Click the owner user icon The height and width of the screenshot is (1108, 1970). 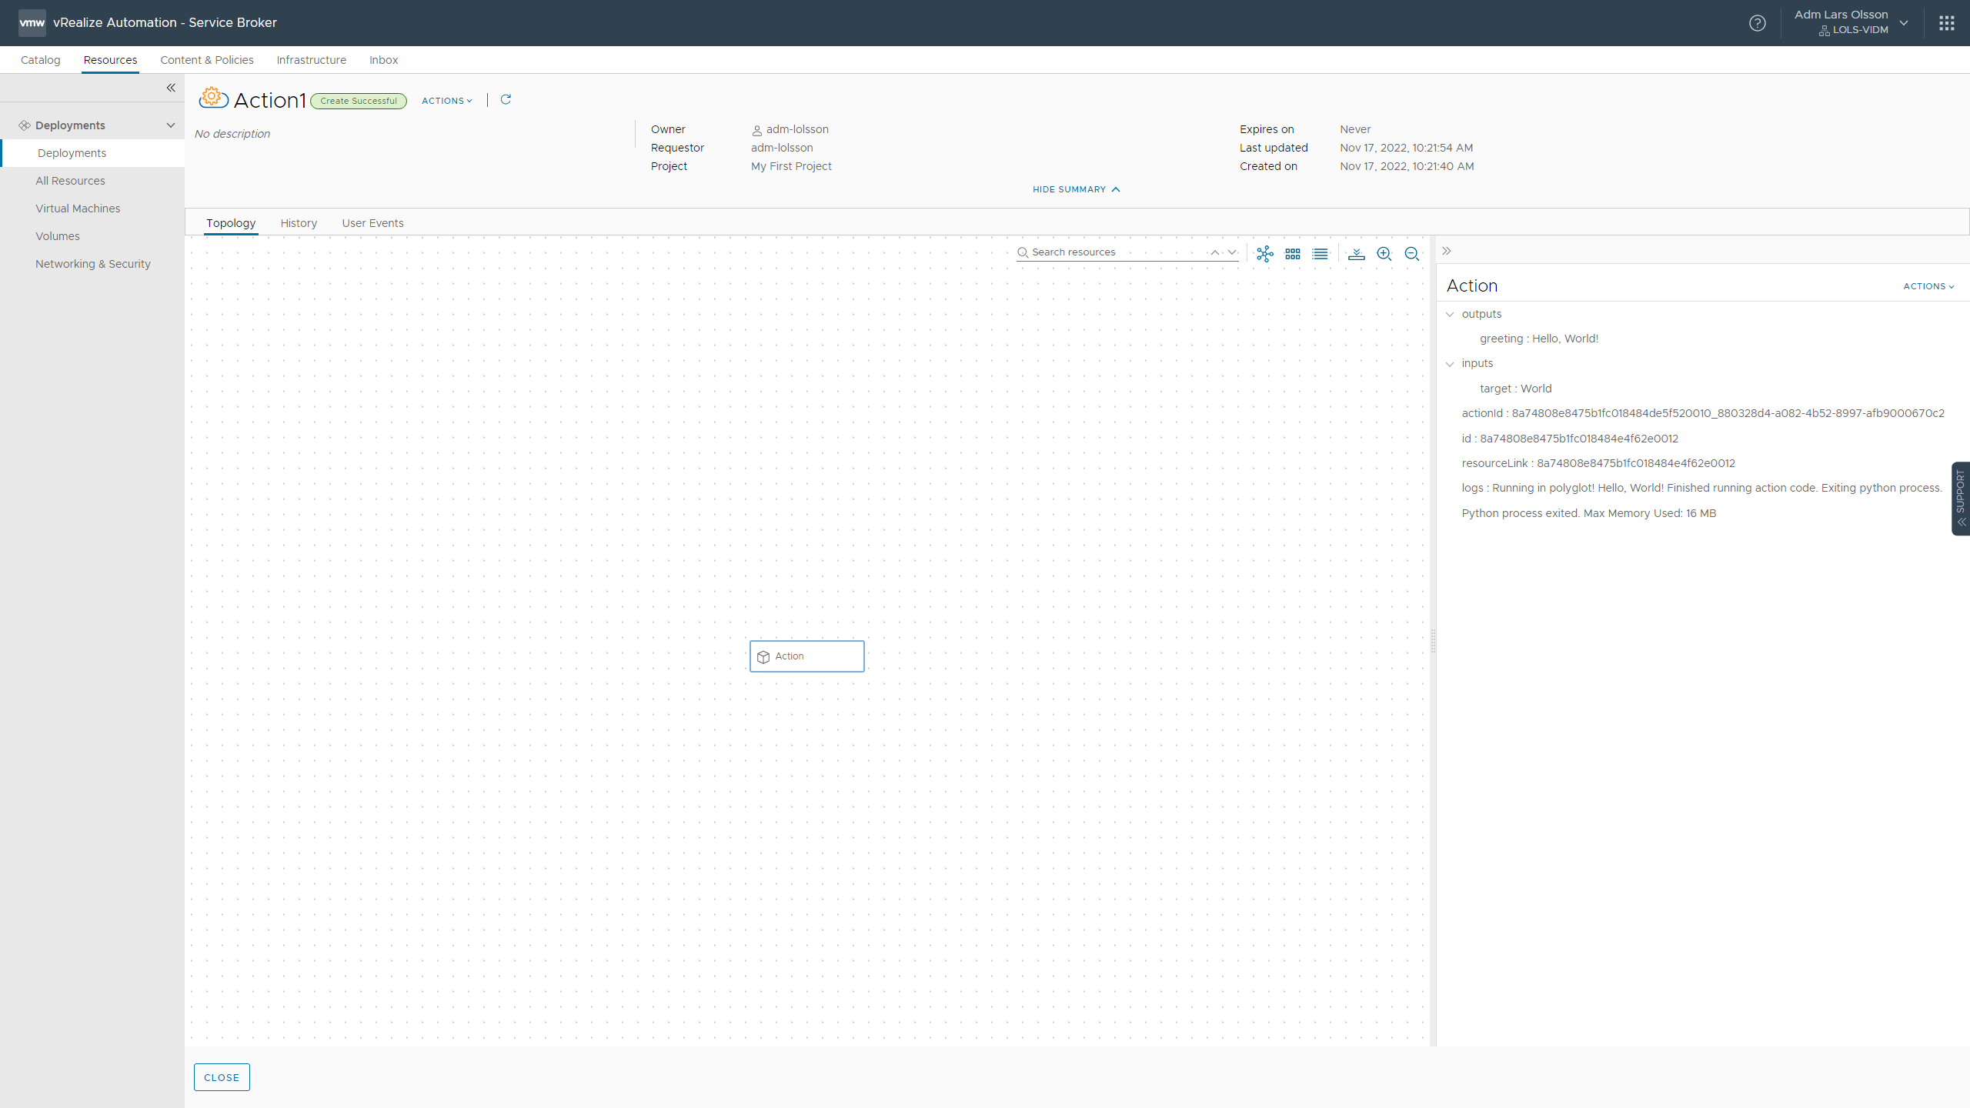(x=757, y=131)
